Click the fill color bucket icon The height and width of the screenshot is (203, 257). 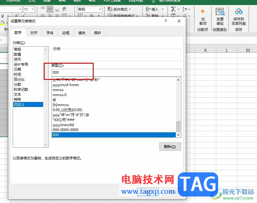pyautogui.click(x=2, y=22)
